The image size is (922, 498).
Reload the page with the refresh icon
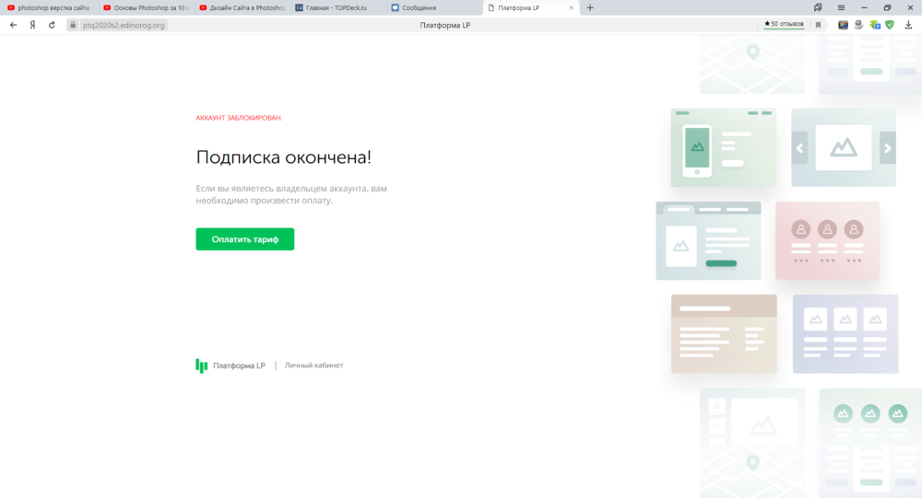tap(53, 25)
